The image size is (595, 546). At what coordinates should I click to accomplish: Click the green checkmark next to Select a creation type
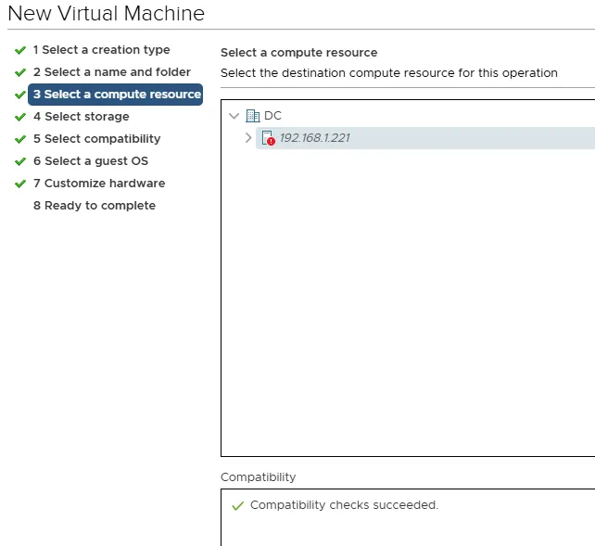pos(20,50)
